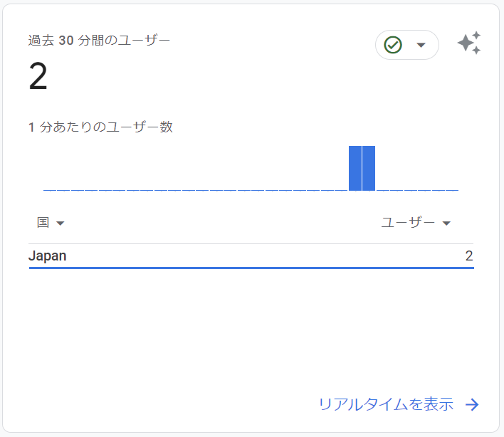The image size is (504, 437).
Task: Click the user count 2 in the Japan row
Action: (469, 256)
